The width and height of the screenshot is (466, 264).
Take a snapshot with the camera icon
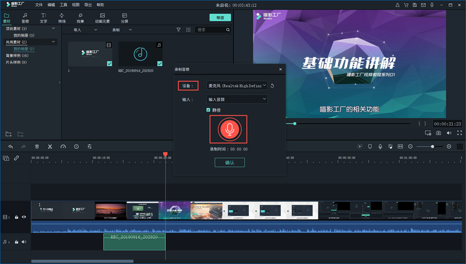coord(438,133)
